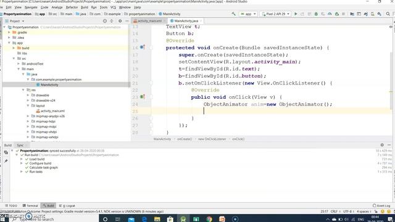Screen dimensions: 395x222
Task: Click the Search Everywhere magnifier icon
Action: (x=388, y=14)
